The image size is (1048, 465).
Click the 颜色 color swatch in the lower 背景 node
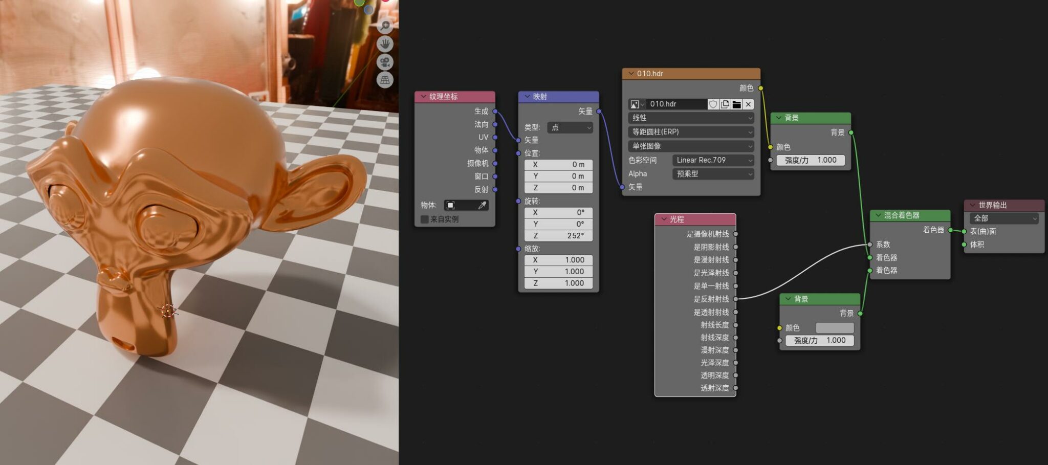coord(834,327)
